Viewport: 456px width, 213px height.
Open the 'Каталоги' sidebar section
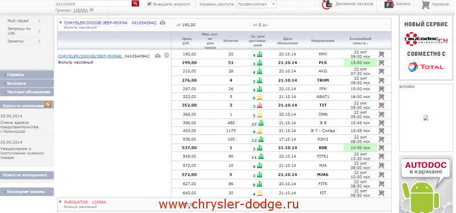(x=27, y=83)
